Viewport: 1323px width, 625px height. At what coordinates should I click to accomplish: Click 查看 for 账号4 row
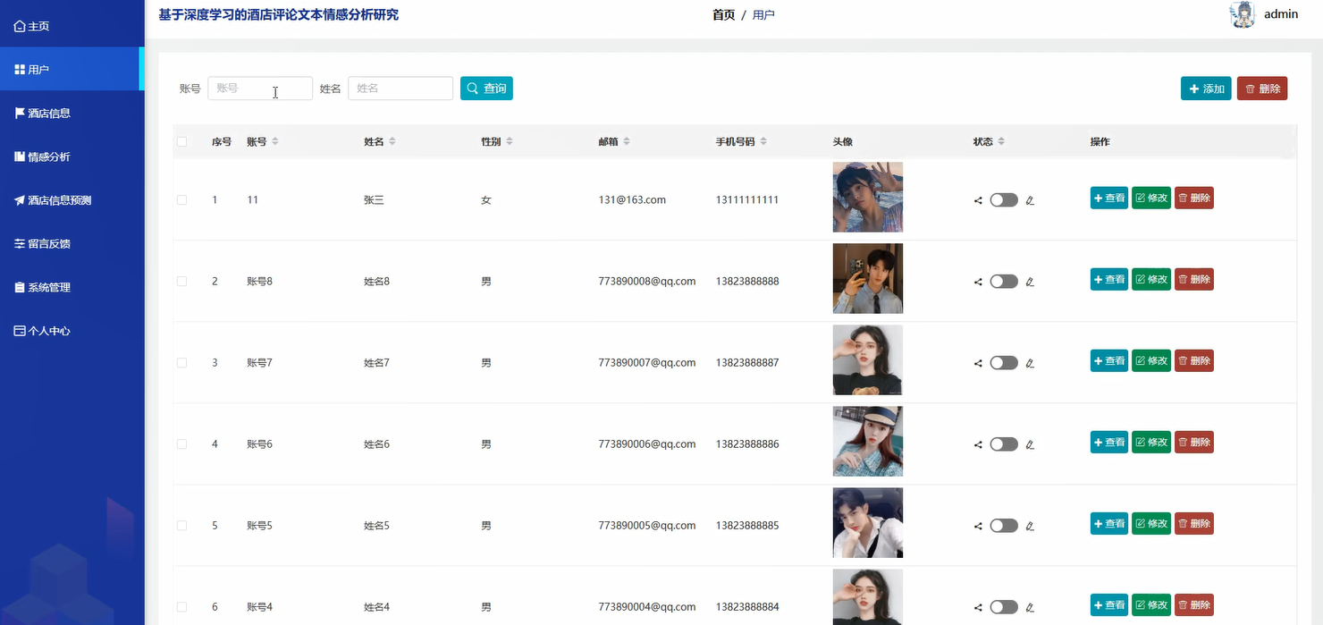tap(1109, 604)
